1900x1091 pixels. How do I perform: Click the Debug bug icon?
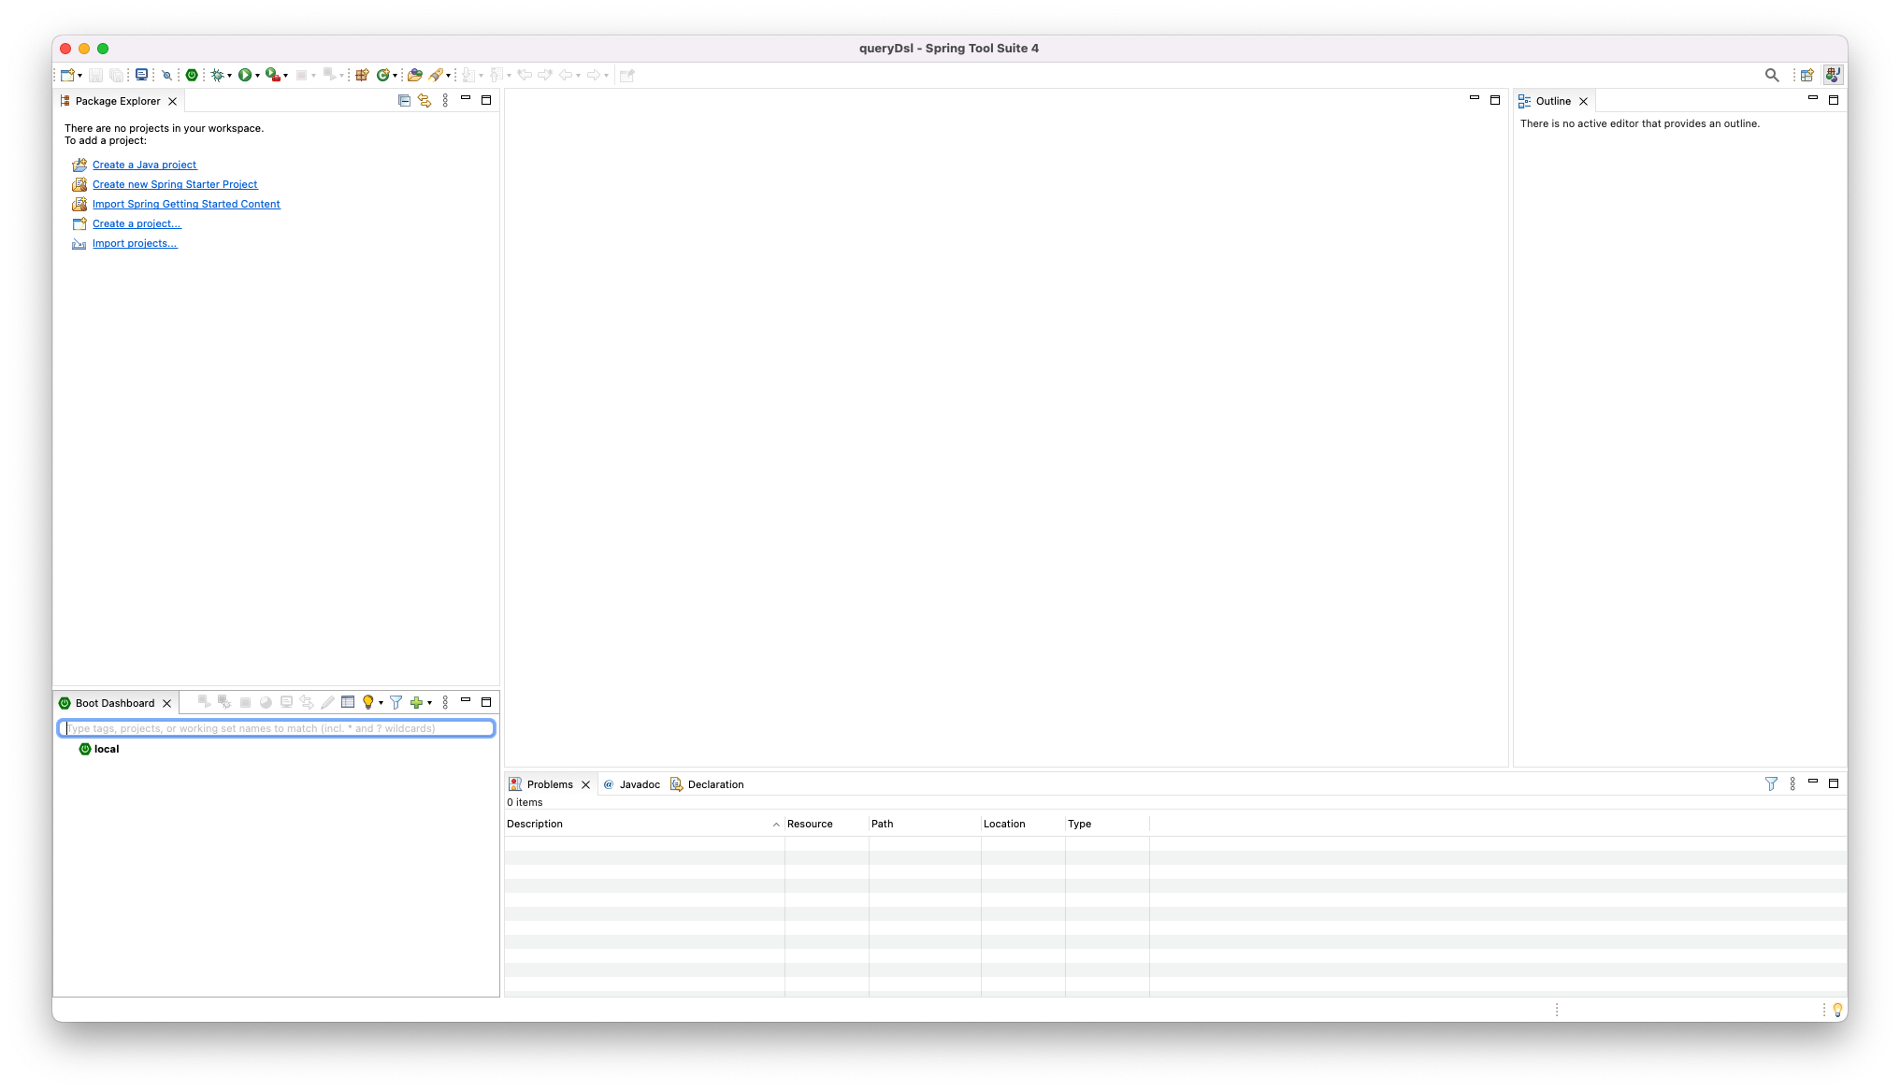[218, 75]
